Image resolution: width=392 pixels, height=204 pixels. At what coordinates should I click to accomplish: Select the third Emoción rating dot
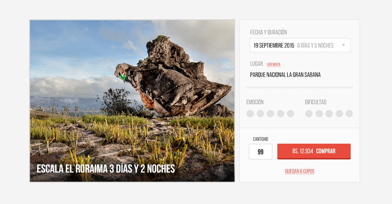click(x=270, y=113)
